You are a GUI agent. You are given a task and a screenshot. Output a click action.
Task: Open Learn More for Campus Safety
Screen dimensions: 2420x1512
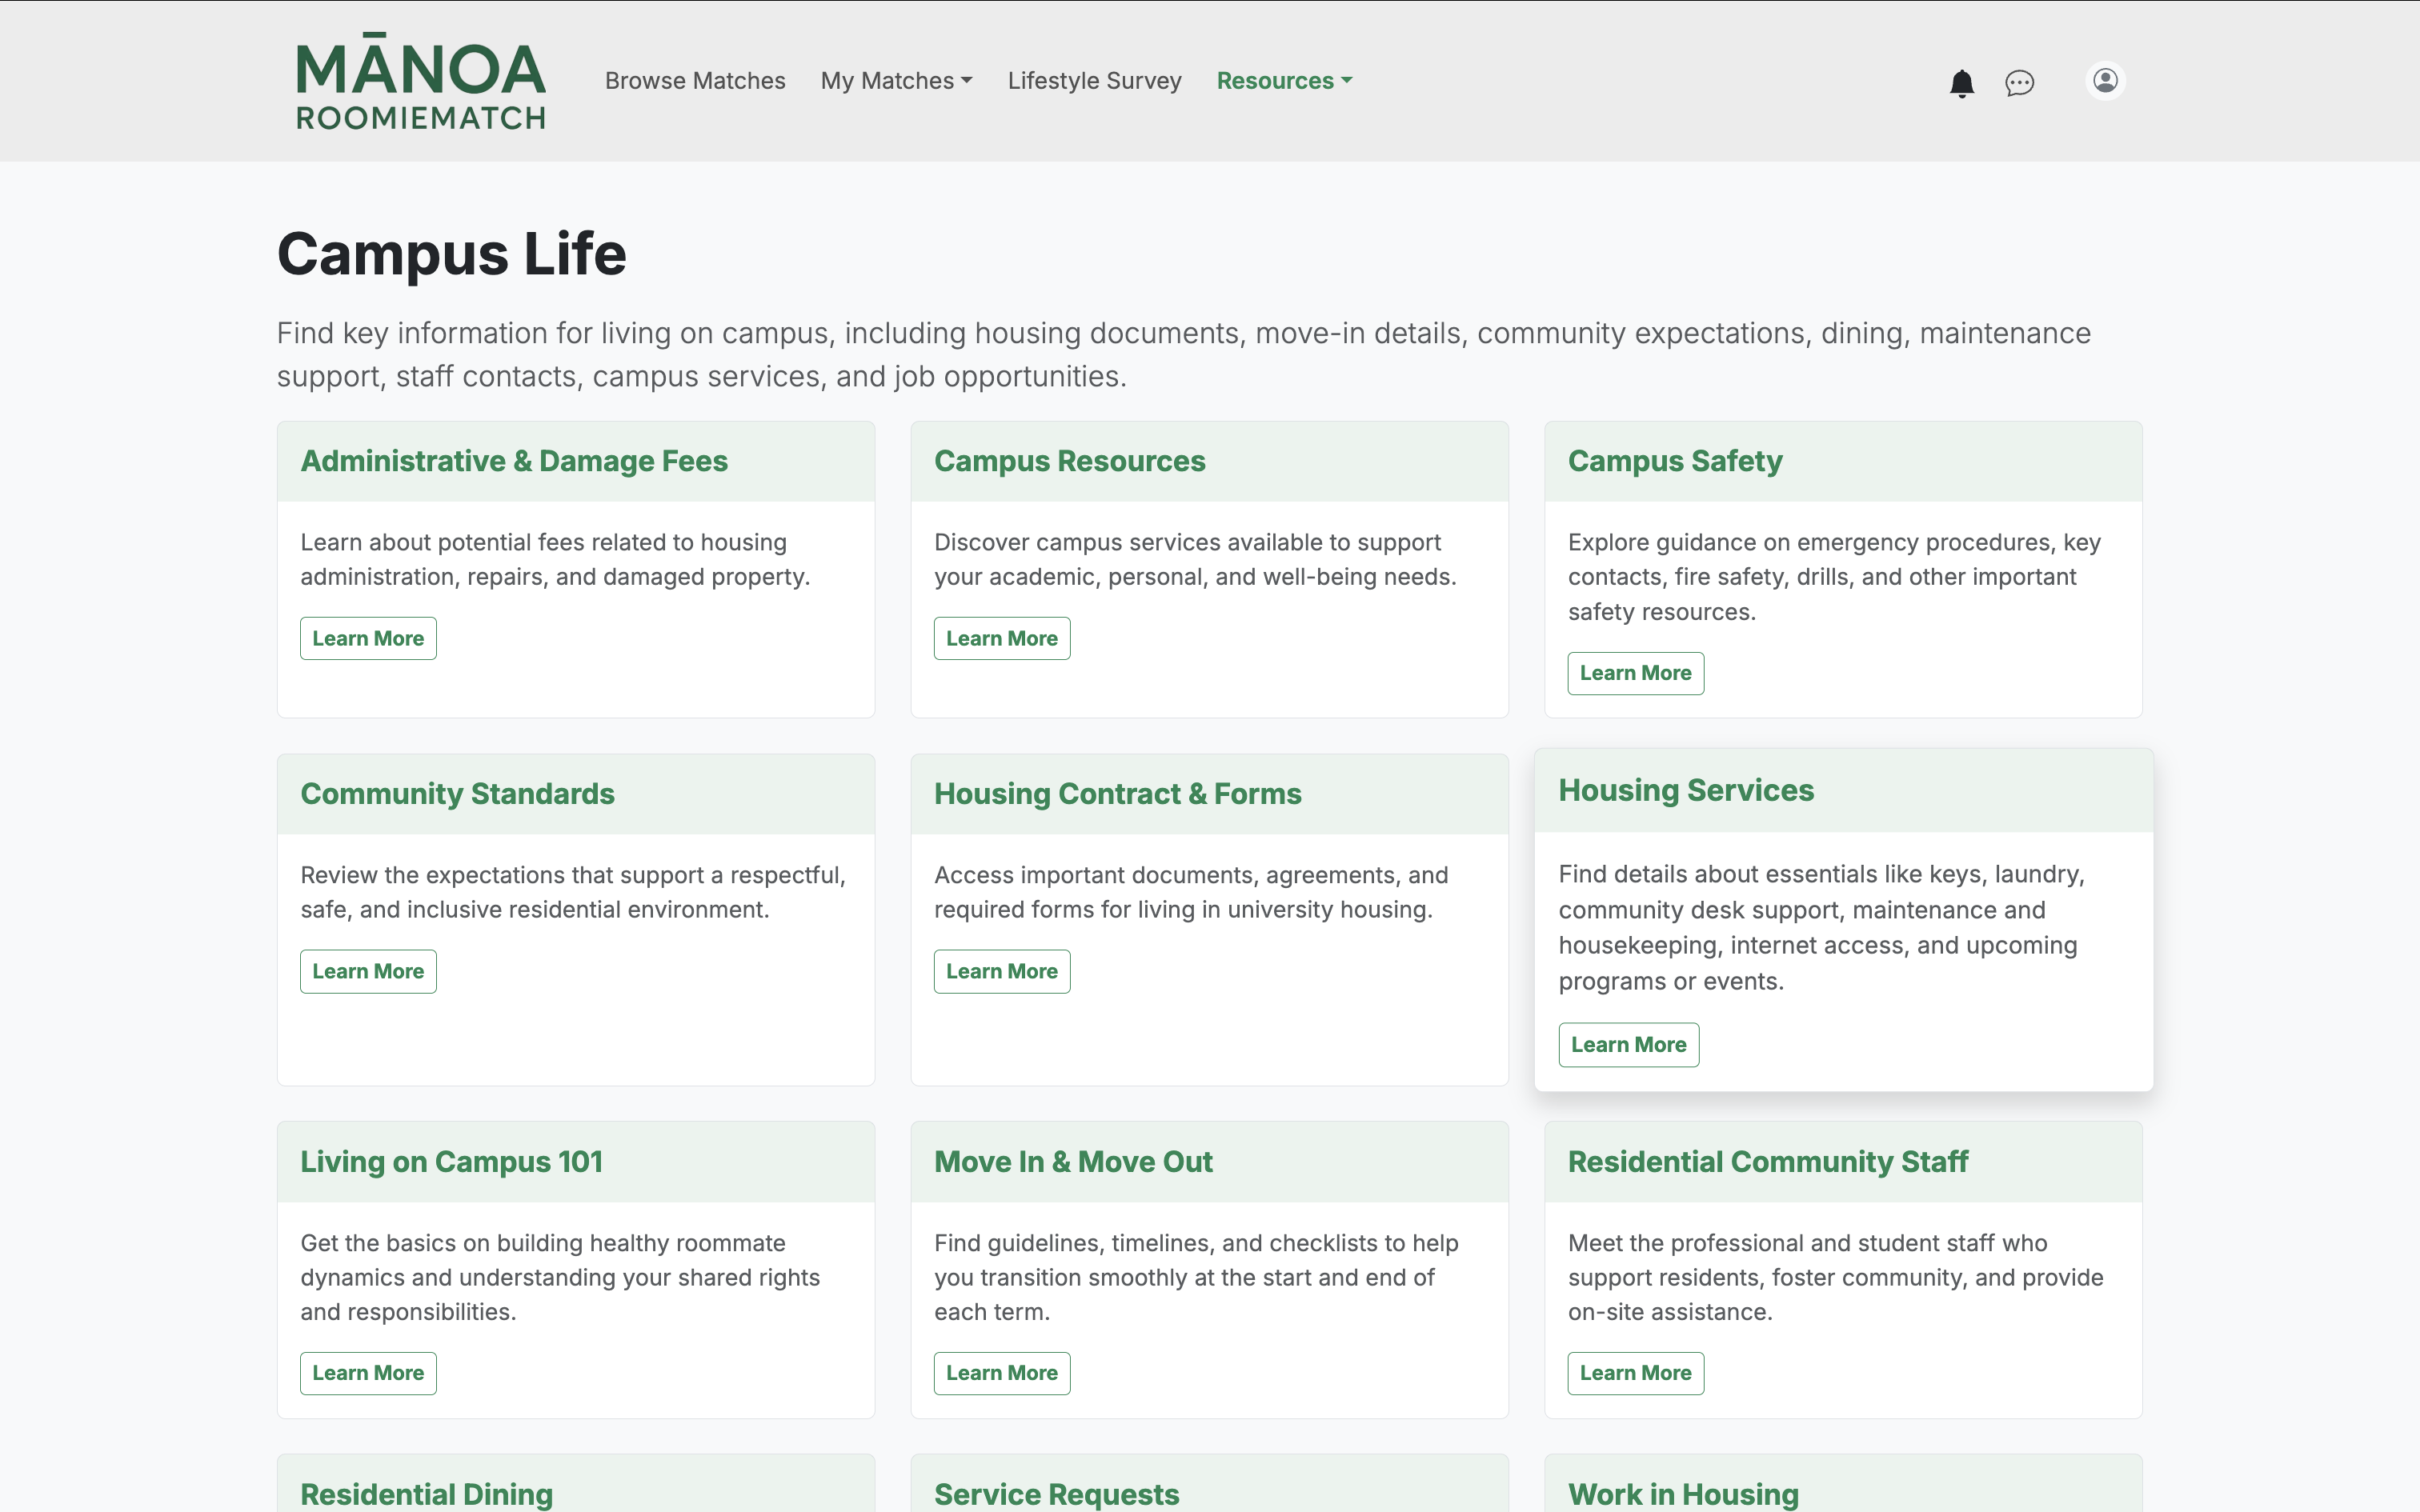point(1635,673)
